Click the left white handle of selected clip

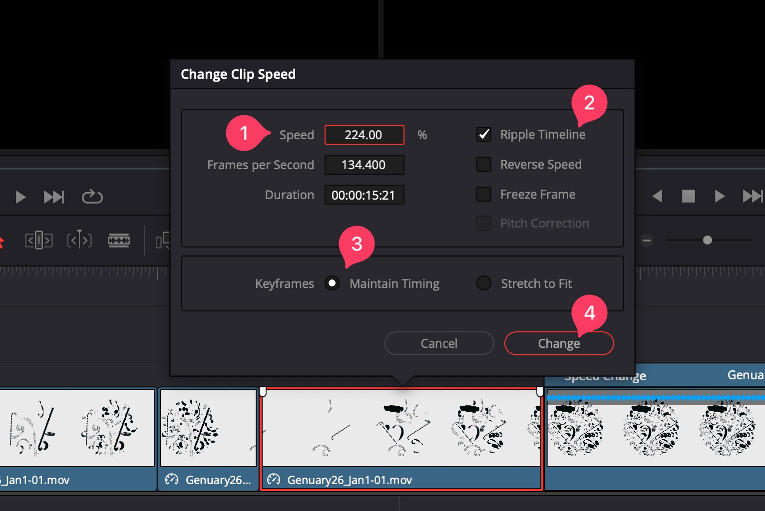[263, 391]
